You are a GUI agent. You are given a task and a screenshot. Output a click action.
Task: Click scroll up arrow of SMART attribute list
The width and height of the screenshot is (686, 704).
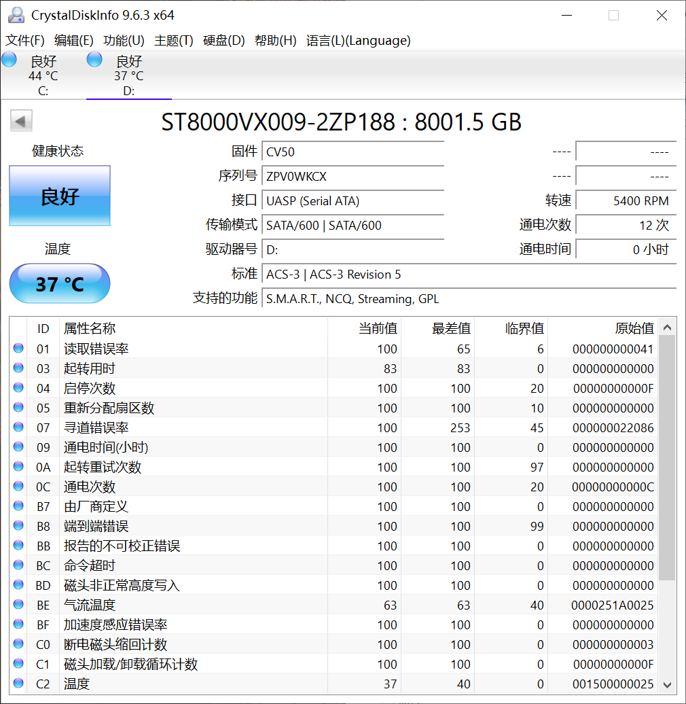click(667, 328)
